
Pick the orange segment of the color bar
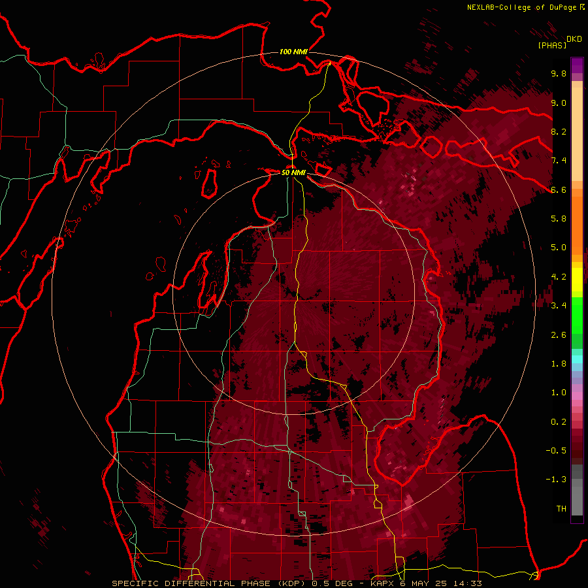pos(577,225)
